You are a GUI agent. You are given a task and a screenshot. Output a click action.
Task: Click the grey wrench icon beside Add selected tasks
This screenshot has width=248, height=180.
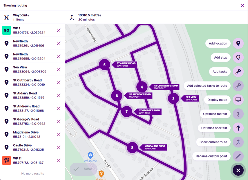(x=238, y=86)
